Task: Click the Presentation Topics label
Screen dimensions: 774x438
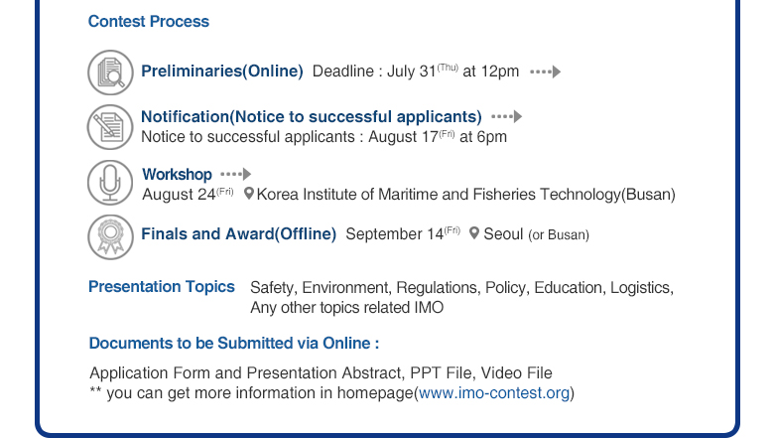Action: coord(162,286)
